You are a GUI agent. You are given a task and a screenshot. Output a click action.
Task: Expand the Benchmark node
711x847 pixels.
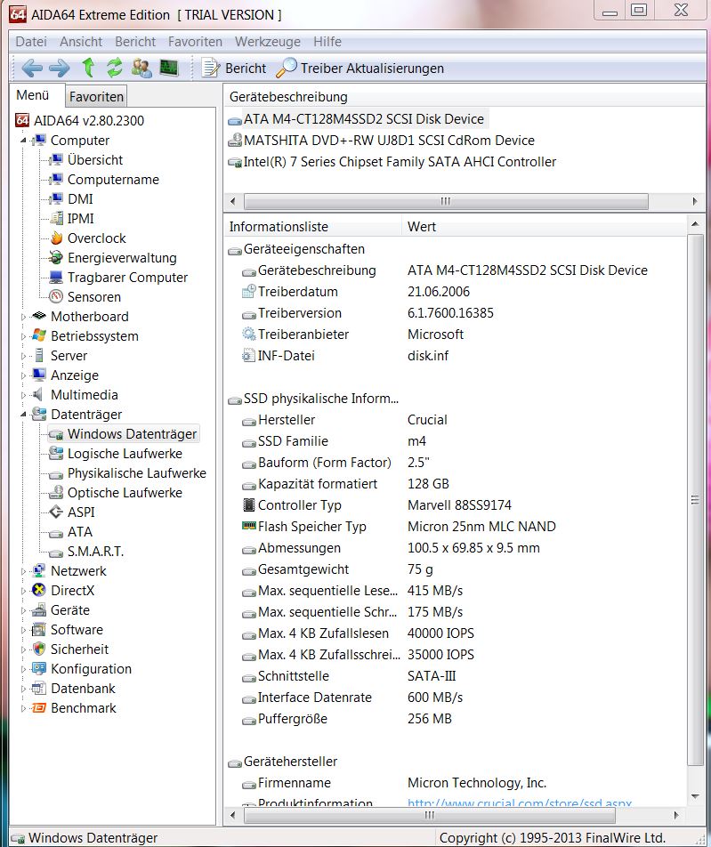tap(23, 708)
